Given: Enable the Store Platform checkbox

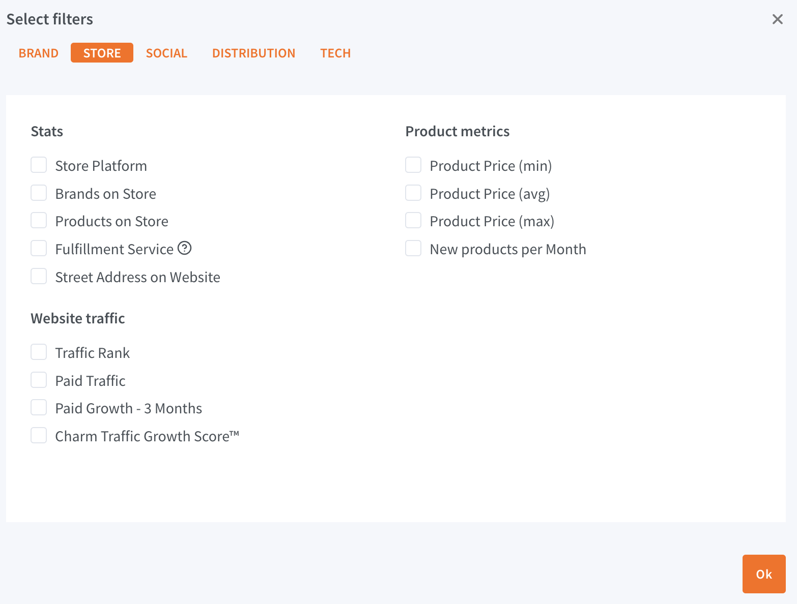Looking at the screenshot, I should click(39, 165).
